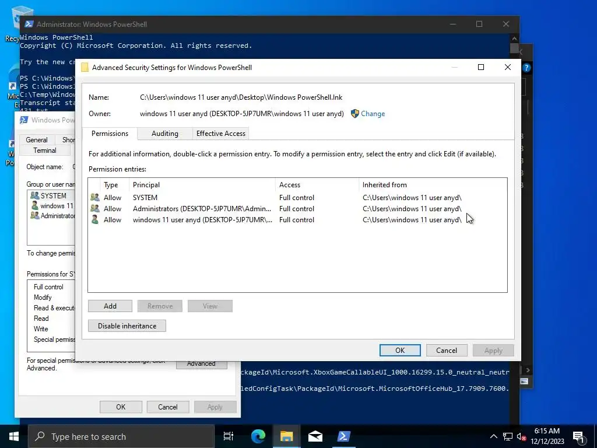Switch to the Auditing tab
597x448 pixels.
point(165,134)
